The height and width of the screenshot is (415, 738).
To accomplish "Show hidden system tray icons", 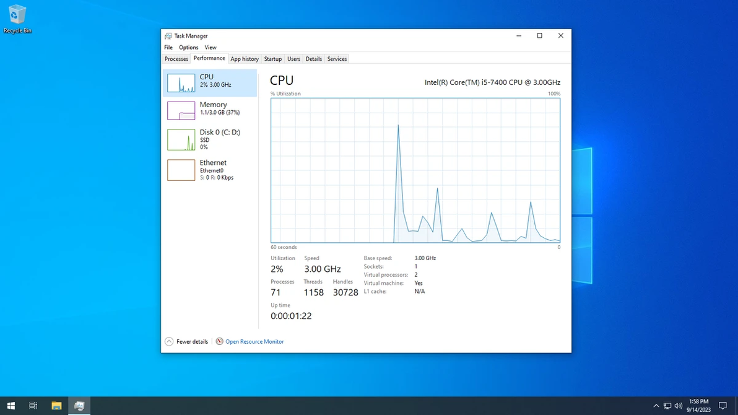I will pyautogui.click(x=656, y=406).
